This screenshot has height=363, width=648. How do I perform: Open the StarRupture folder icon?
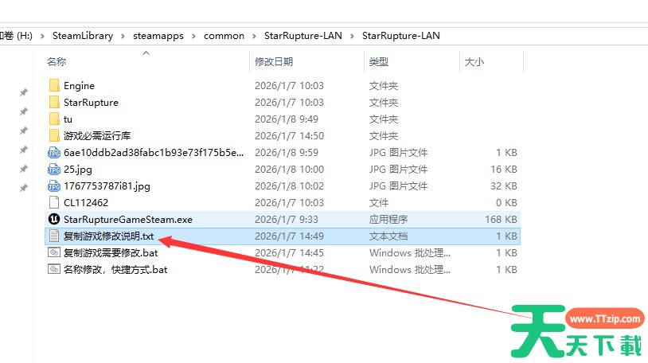point(54,102)
